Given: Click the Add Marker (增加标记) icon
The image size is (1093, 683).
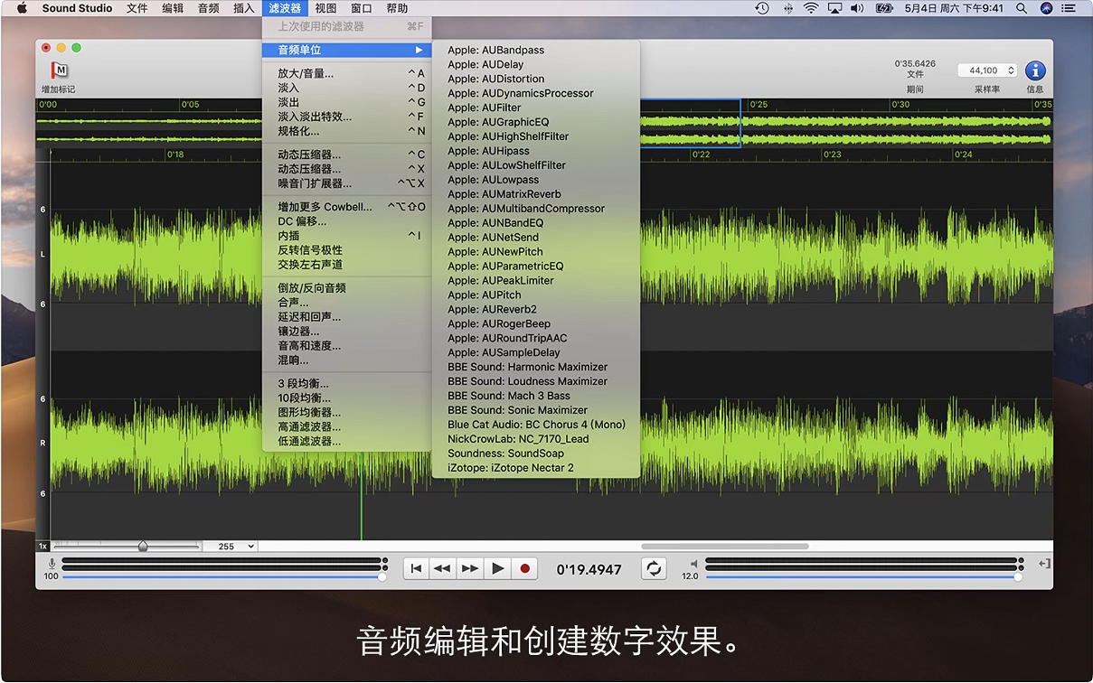Looking at the screenshot, I should coord(59,70).
